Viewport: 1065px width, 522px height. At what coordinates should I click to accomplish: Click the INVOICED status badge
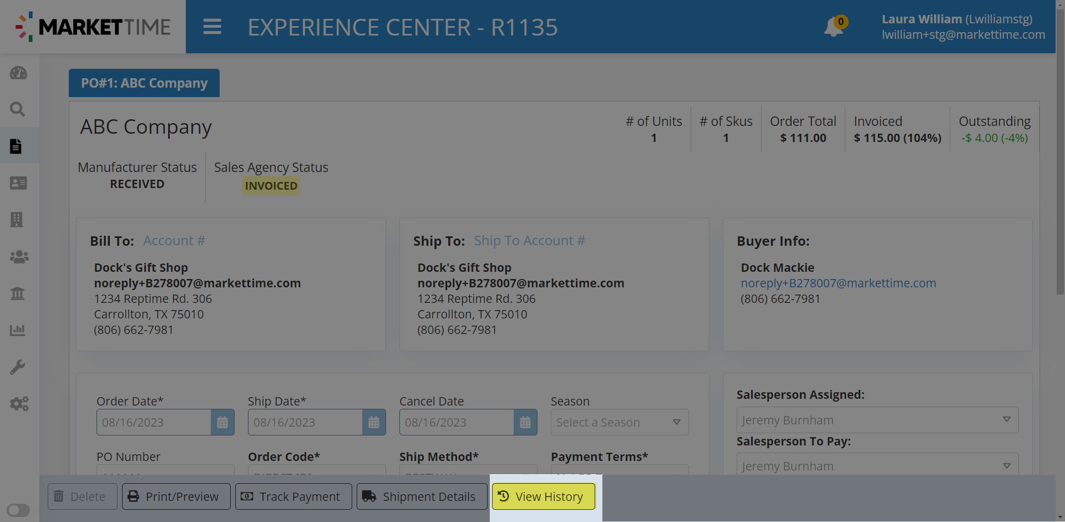[271, 186]
